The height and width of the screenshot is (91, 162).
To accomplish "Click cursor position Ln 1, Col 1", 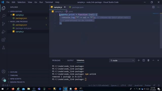I will pyautogui.click(x=98, y=85).
